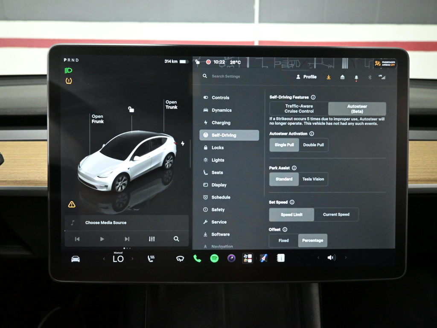Screen dimensions: 437x328
Task: Decrease volume with the left chevron
Action: tap(318, 258)
